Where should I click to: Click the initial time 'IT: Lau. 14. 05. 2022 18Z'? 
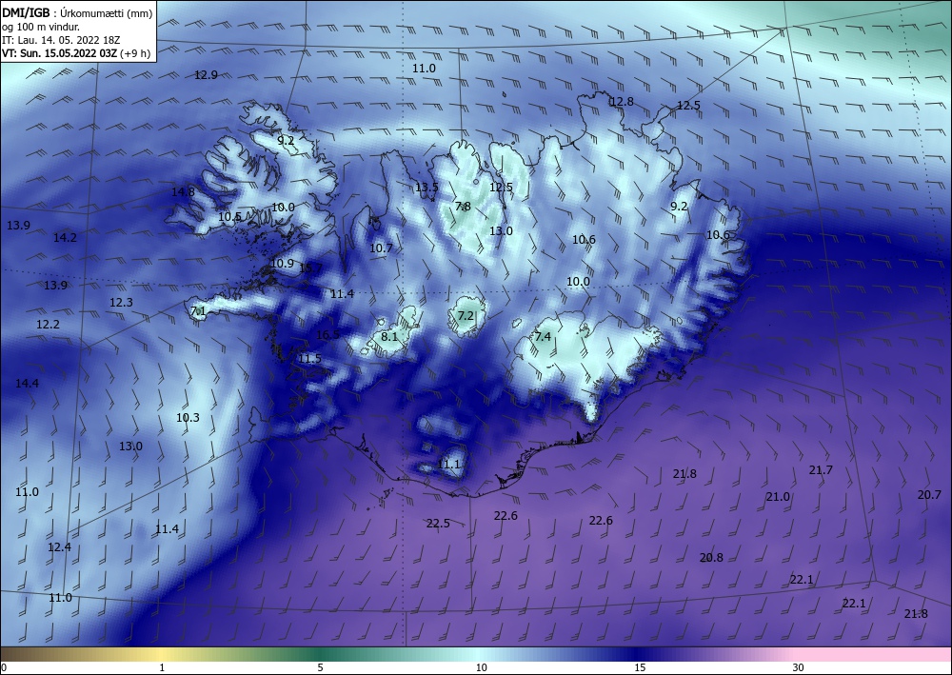click(x=61, y=40)
